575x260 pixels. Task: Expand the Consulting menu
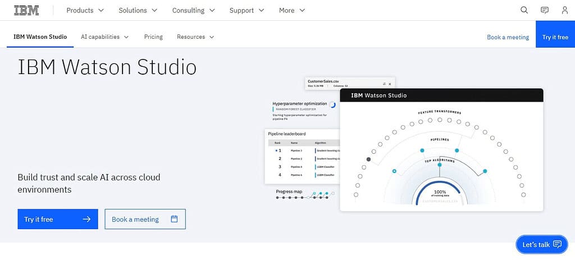coord(194,10)
